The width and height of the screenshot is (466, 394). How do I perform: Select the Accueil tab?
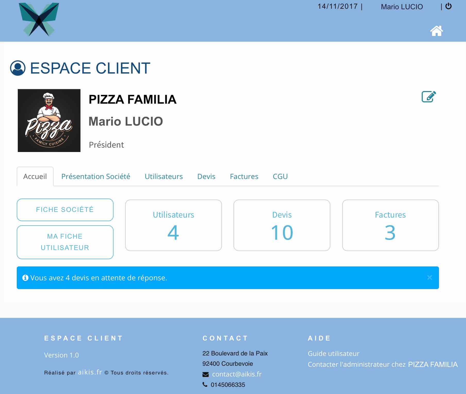35,176
